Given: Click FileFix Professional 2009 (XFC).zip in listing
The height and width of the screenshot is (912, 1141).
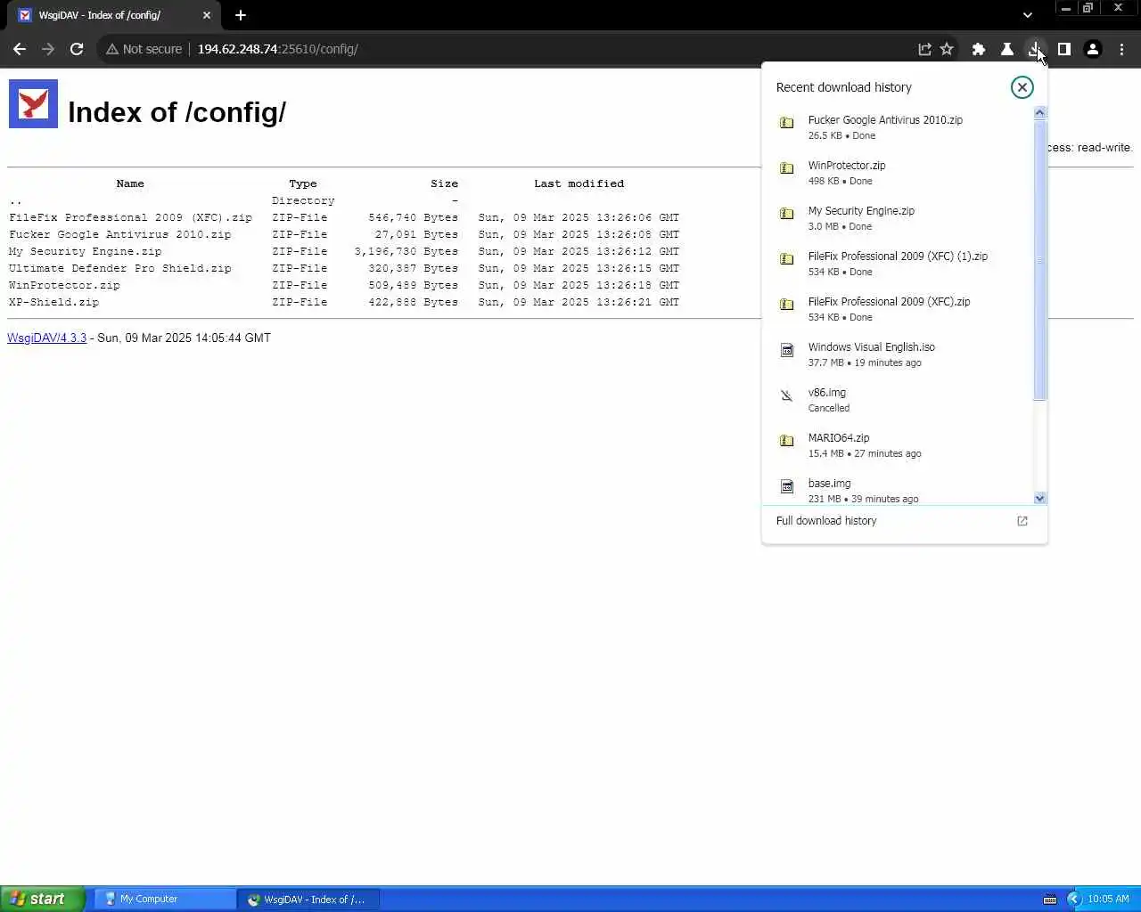Looking at the screenshot, I should [x=131, y=217].
